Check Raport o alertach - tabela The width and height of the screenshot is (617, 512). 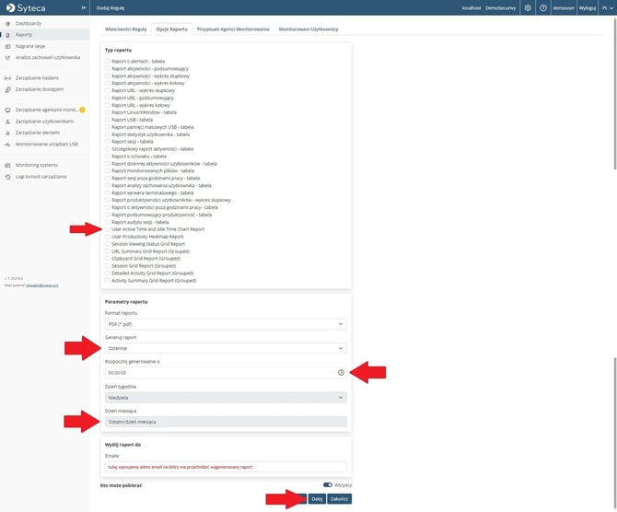click(x=108, y=61)
